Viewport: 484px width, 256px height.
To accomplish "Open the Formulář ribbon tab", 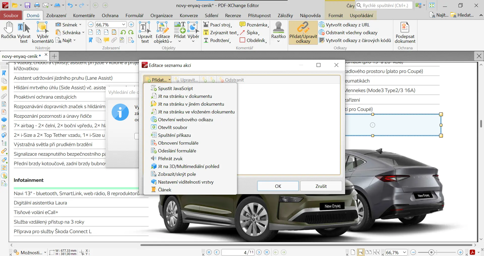I will 134,15.
